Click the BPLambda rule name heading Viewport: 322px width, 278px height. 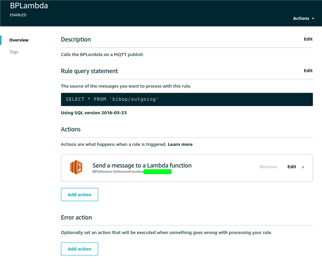coord(29,6)
